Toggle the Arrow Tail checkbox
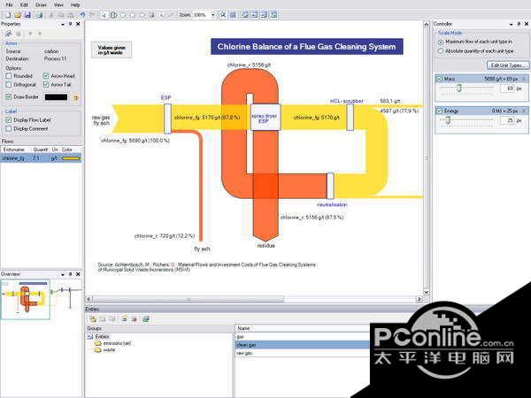The height and width of the screenshot is (398, 531). click(x=46, y=85)
